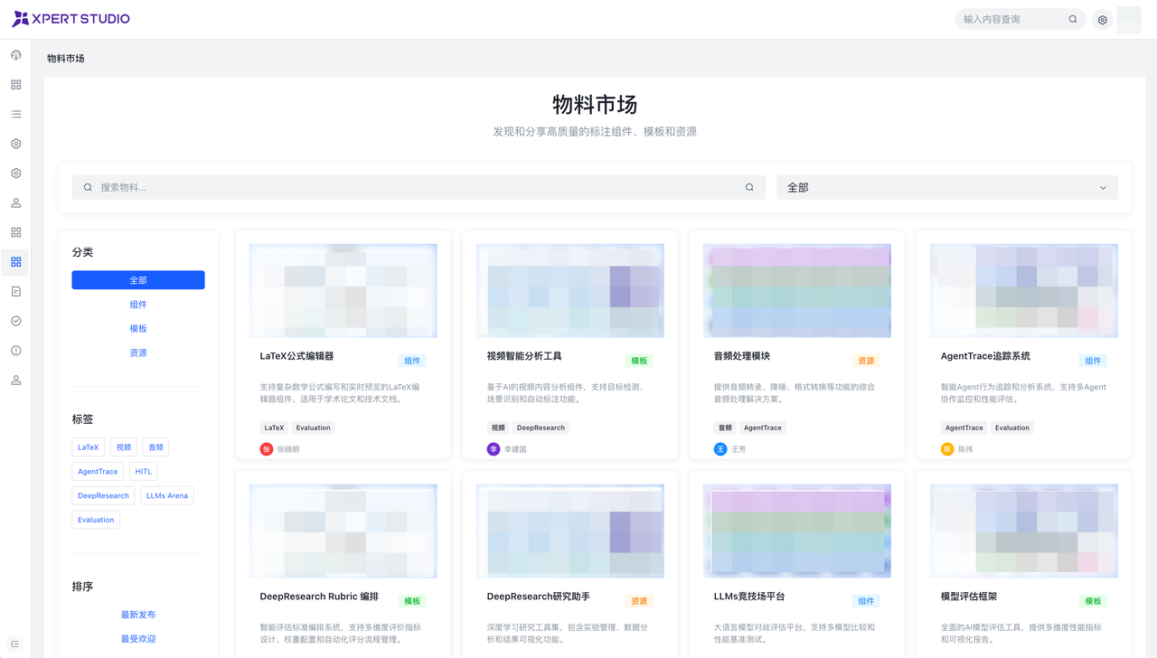Click the 视频 tag on 视频智能分析工具 card
Viewport: 1157px width, 658px height.
click(x=498, y=428)
